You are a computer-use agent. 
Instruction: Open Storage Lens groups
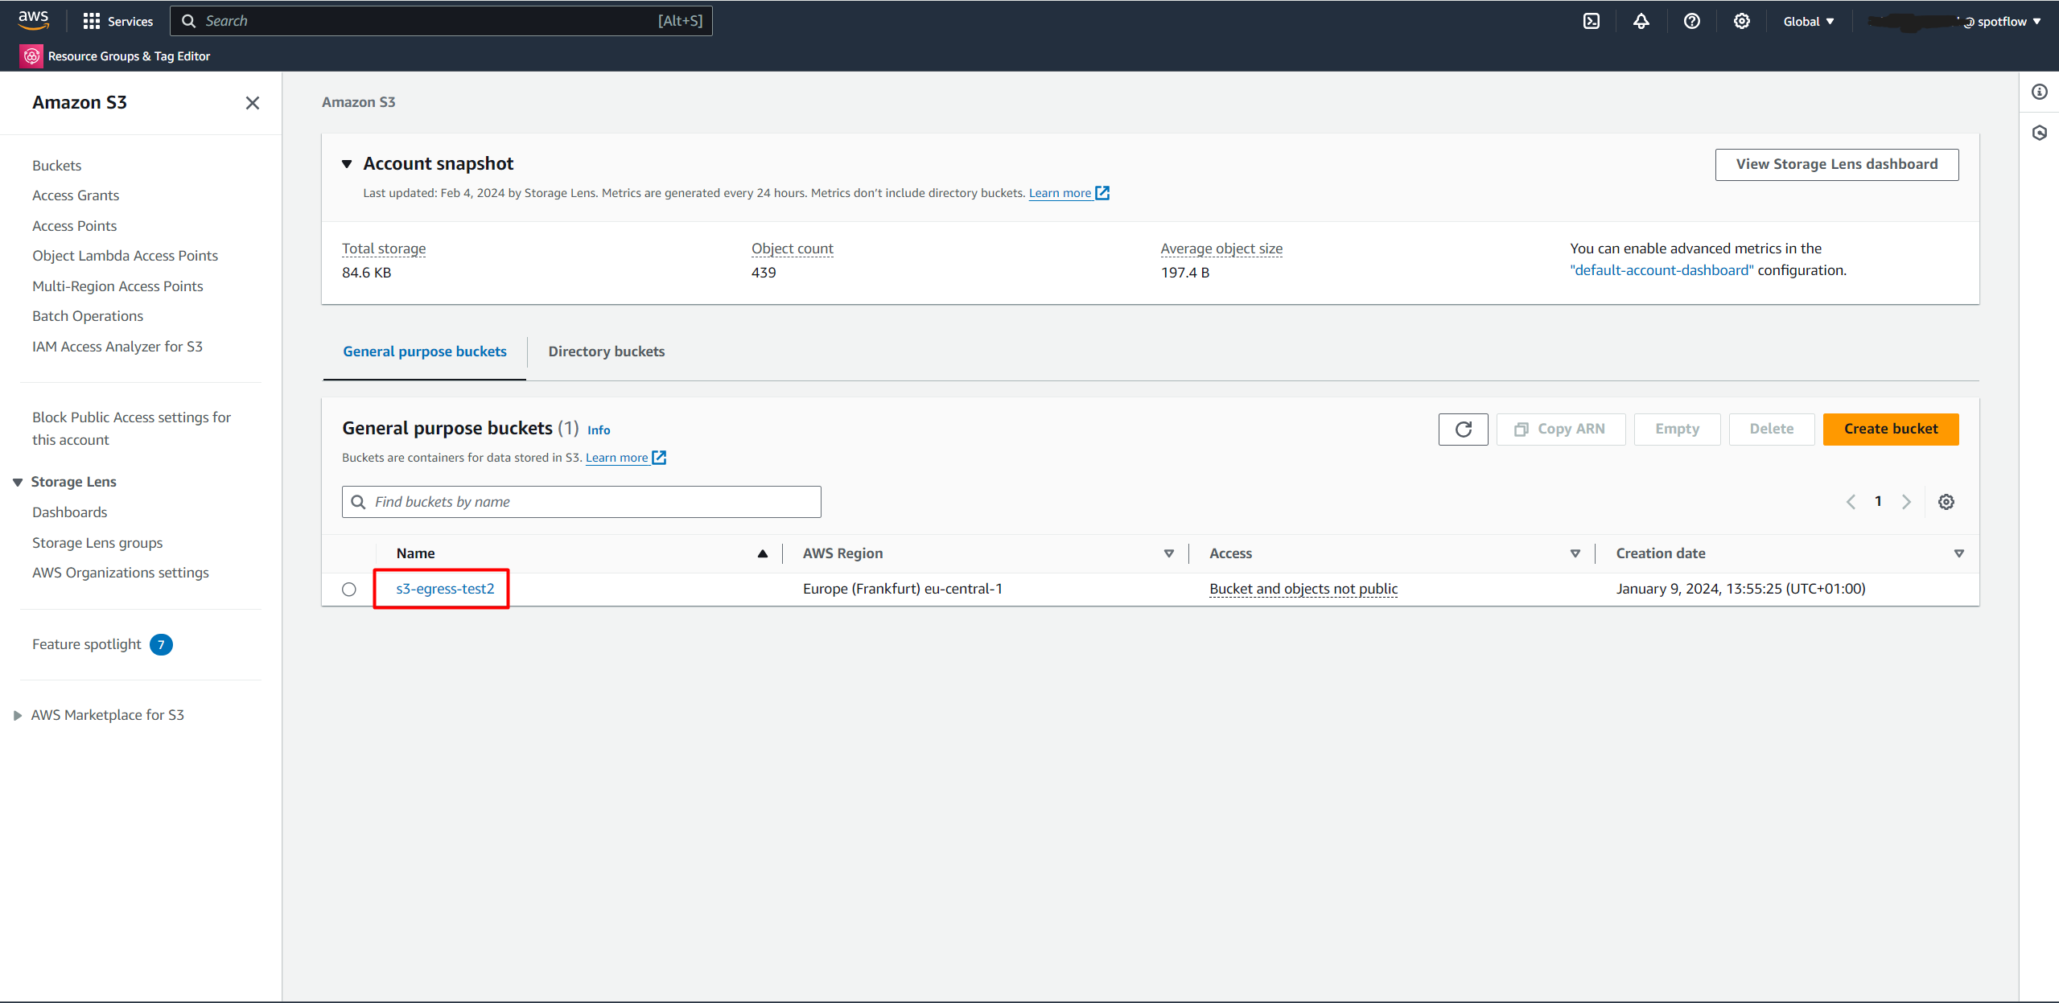pyautogui.click(x=97, y=543)
